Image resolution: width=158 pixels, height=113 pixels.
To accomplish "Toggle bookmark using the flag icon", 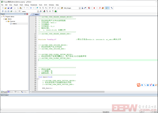I will tap(37, 8).
